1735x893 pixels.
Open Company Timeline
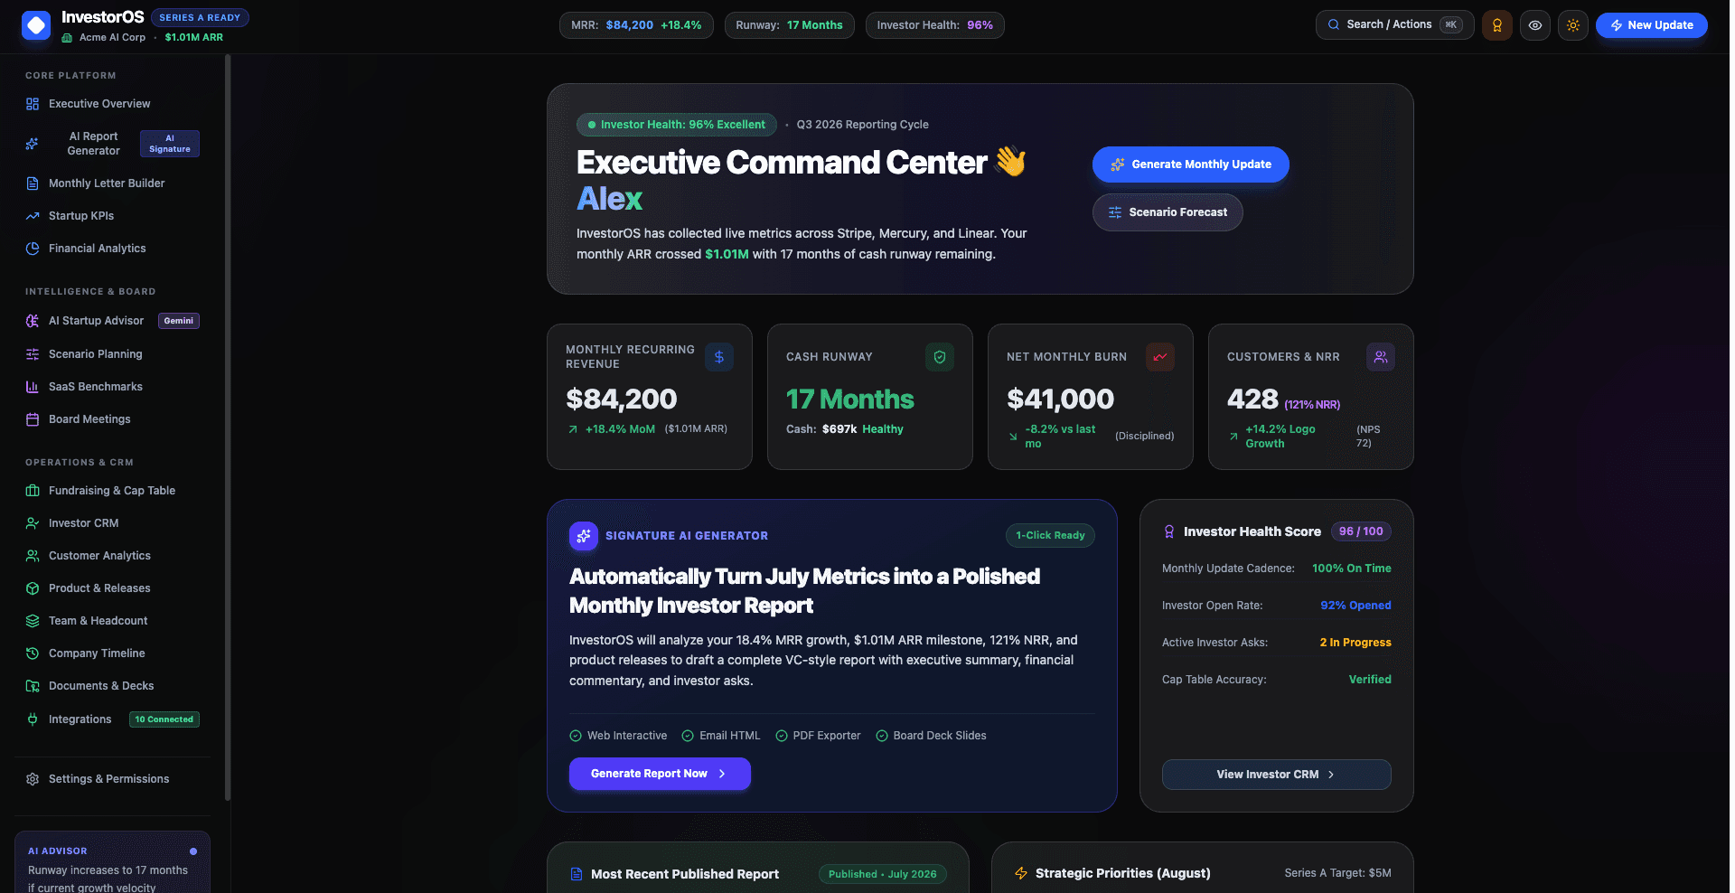pos(112,653)
